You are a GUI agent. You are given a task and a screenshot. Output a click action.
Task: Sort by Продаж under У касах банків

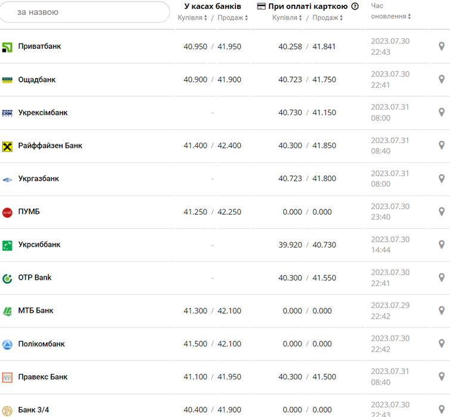232,18
